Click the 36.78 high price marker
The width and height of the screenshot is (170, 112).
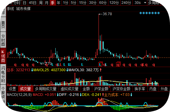[x=105, y=14]
